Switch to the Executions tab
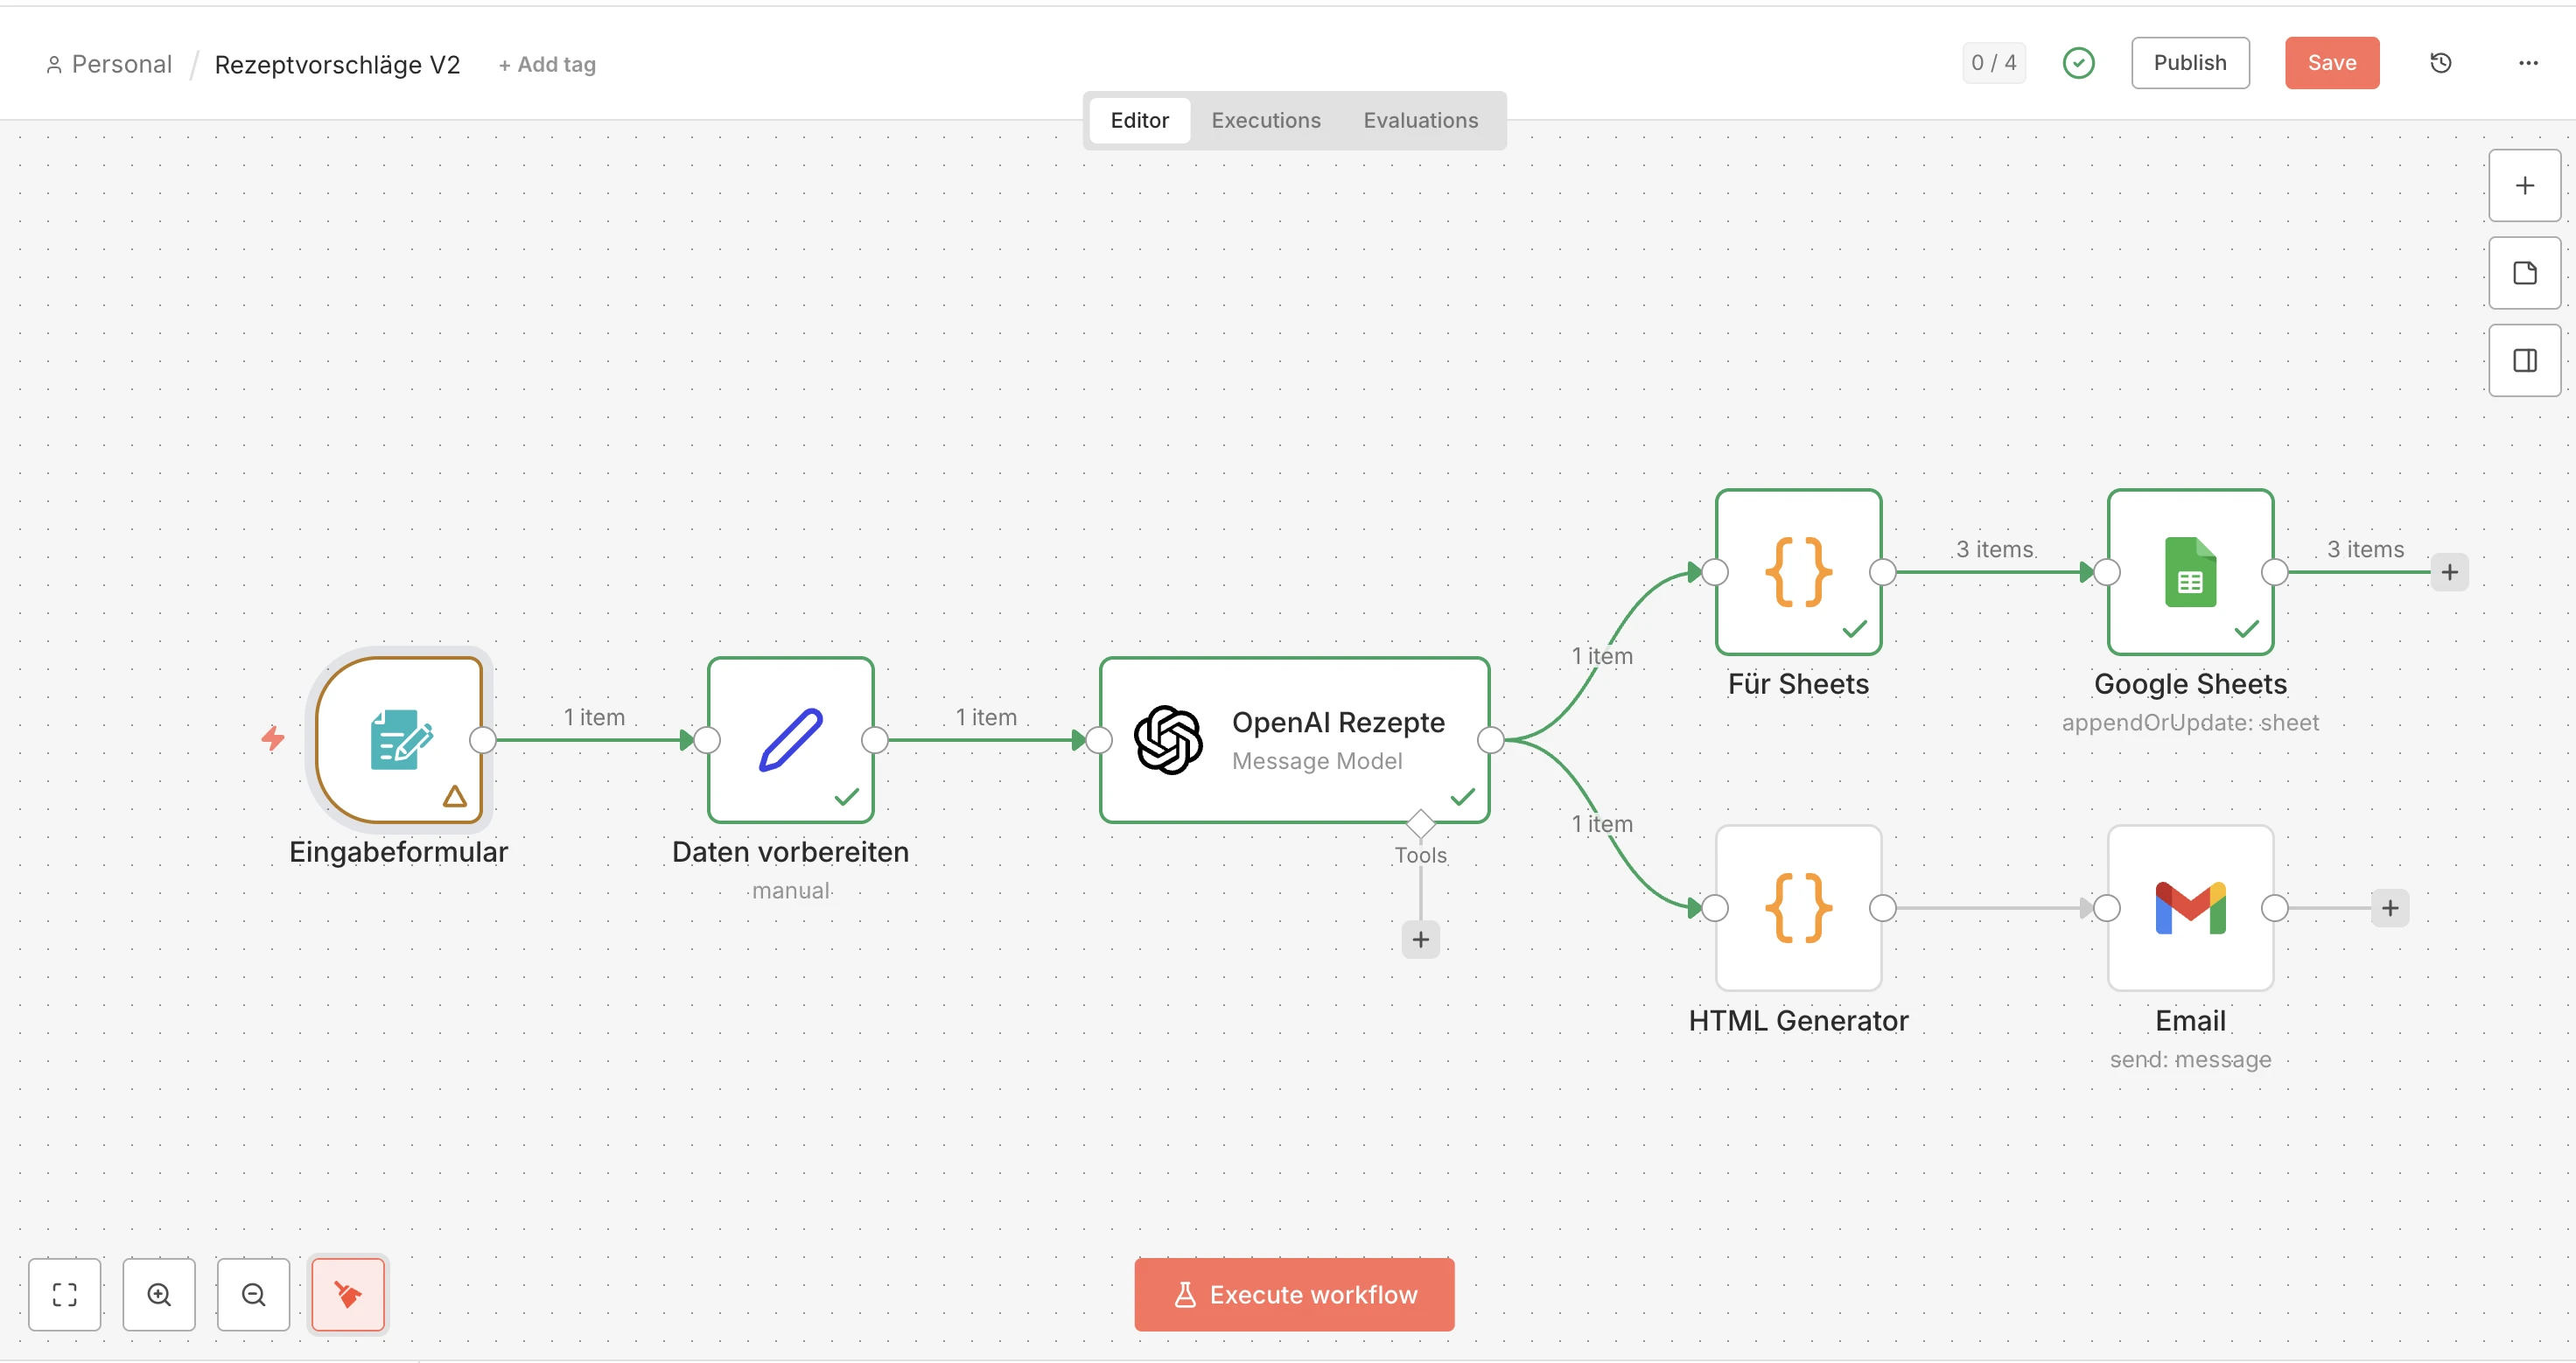Viewport: 2576px width, 1363px height. tap(1265, 120)
